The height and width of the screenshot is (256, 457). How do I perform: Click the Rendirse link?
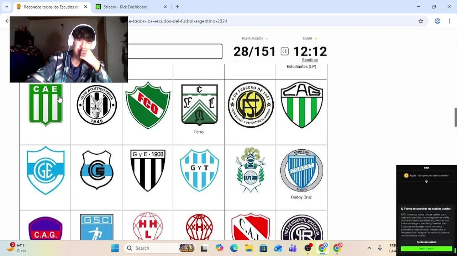(310, 60)
